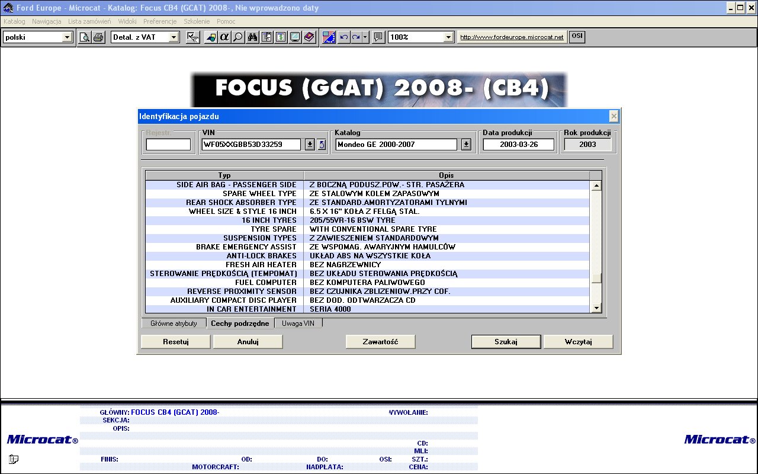Click the undo arrow in the toolbar
This screenshot has height=474, width=758.
click(x=343, y=37)
